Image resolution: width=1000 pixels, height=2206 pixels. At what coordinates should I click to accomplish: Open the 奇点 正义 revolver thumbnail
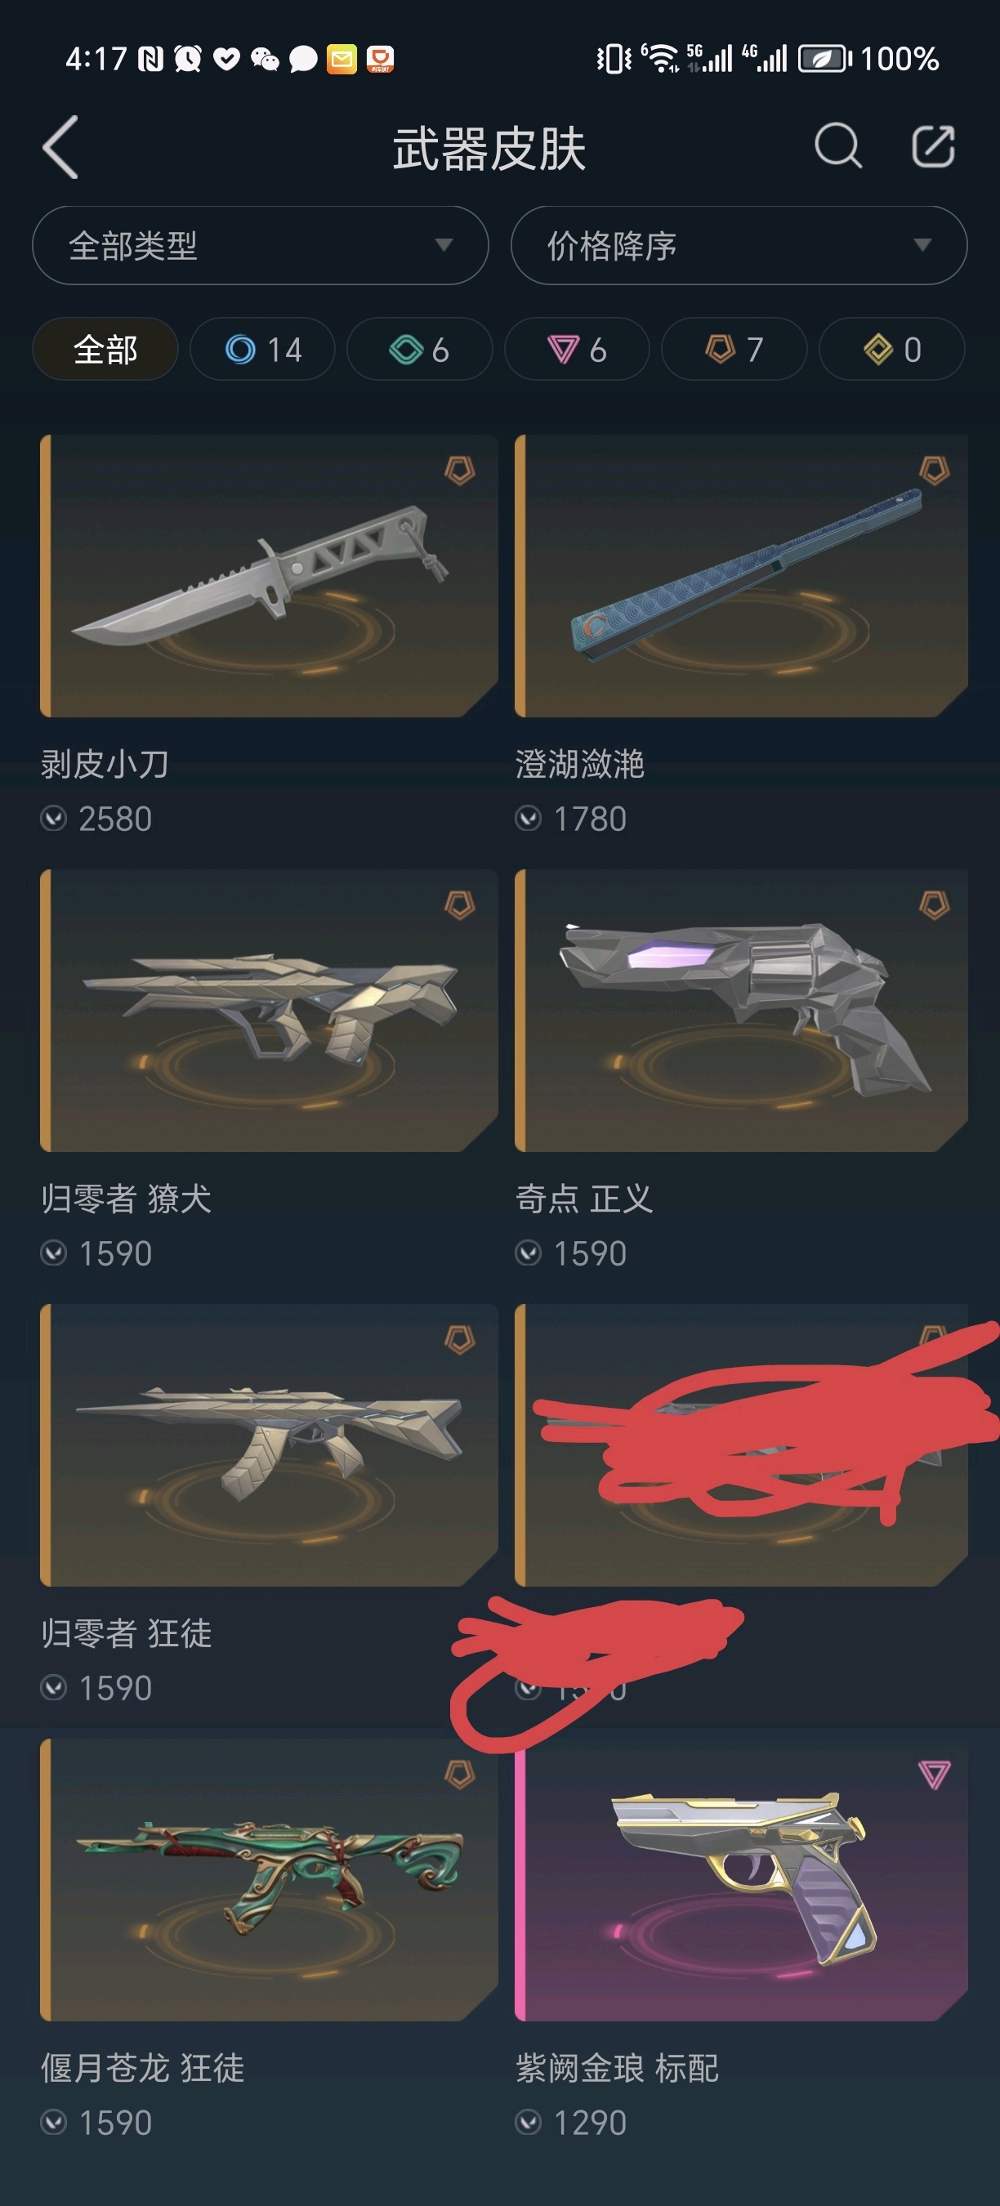click(x=742, y=1011)
